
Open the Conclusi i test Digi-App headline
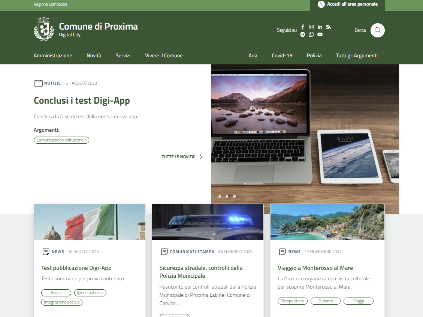82,100
